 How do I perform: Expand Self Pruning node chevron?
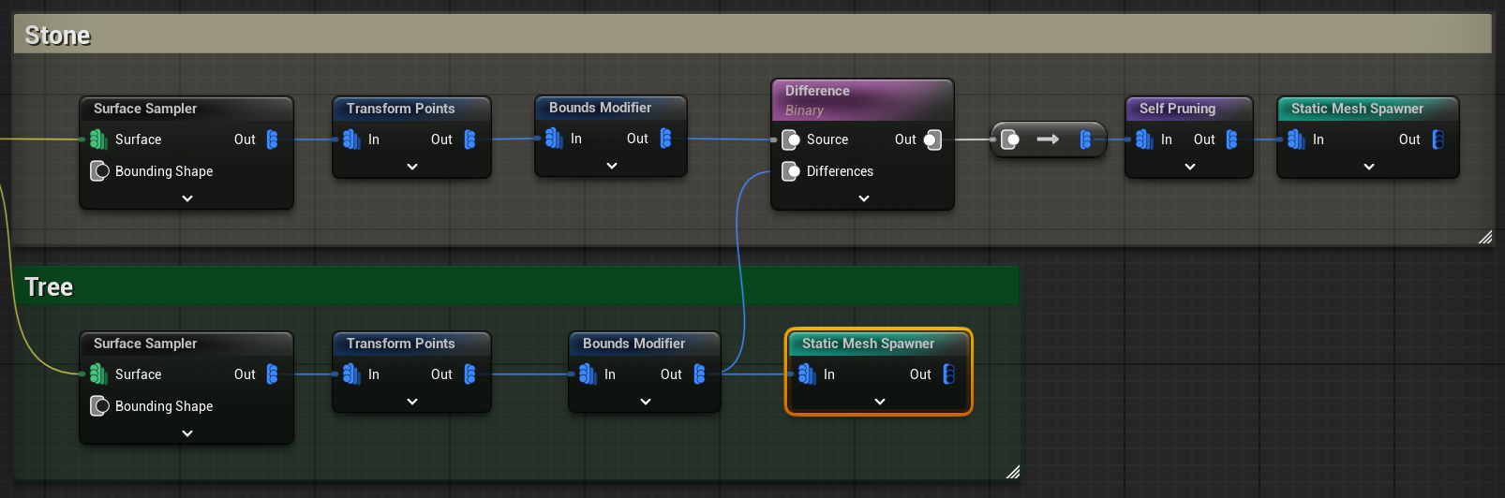(1190, 167)
